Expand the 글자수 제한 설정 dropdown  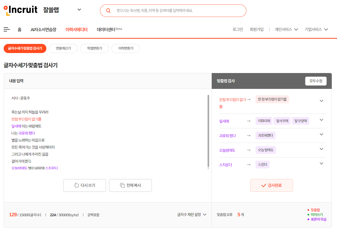pyautogui.click(x=191, y=214)
